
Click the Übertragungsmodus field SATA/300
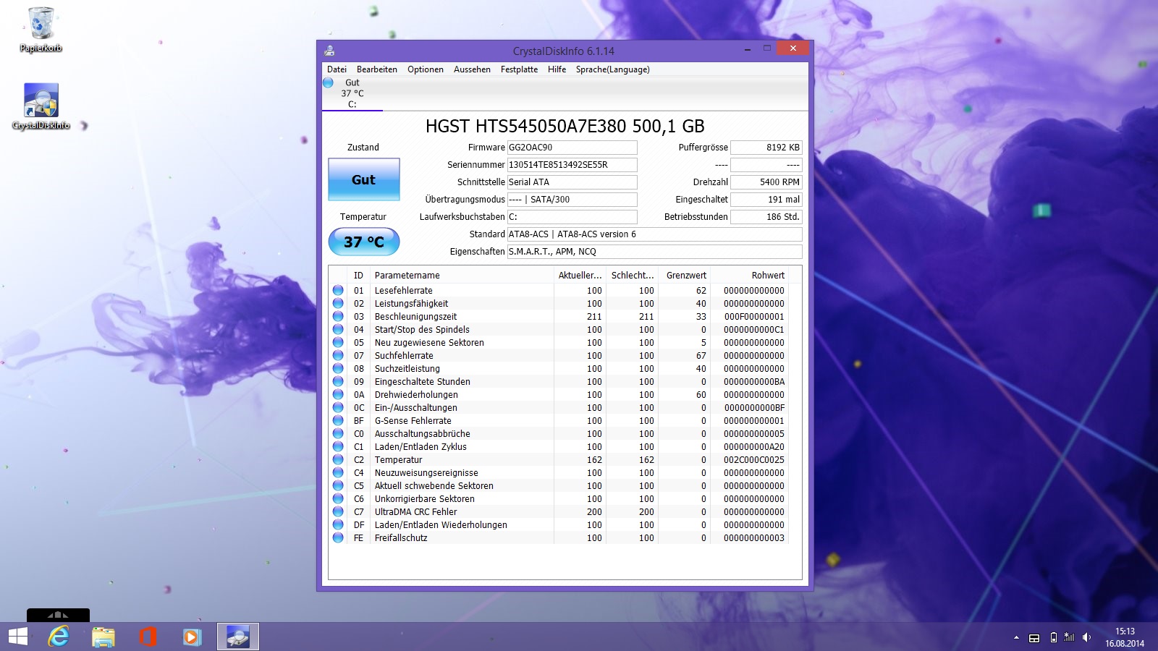point(572,200)
